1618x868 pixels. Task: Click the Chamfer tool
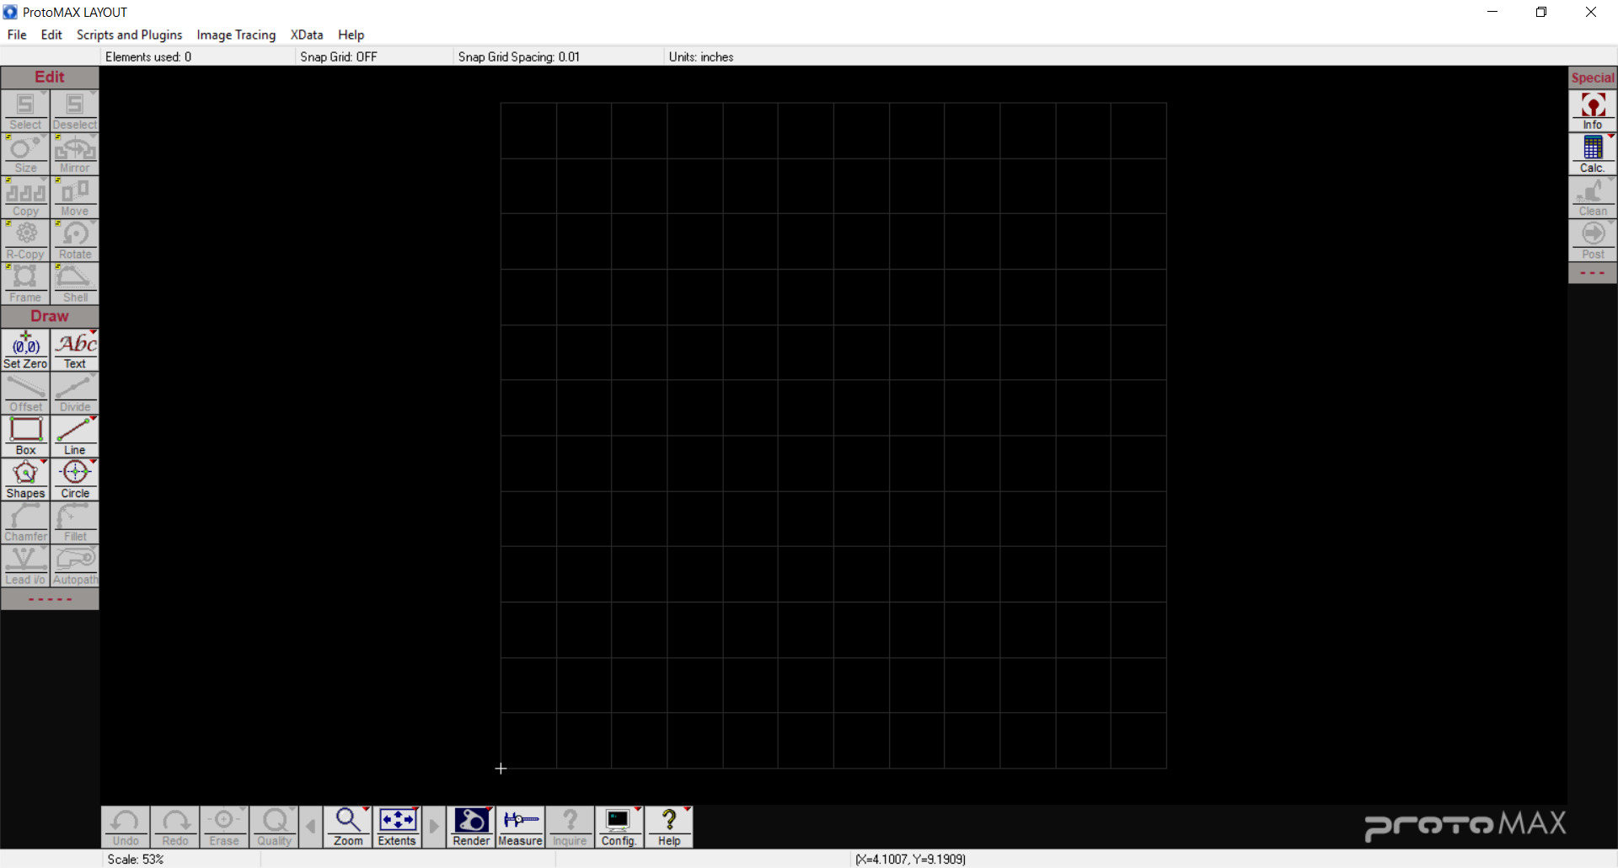click(25, 522)
